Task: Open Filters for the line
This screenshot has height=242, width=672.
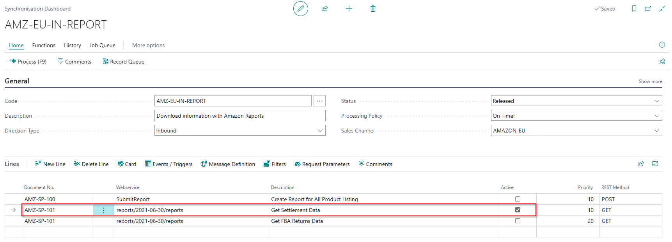Action: pos(275,164)
